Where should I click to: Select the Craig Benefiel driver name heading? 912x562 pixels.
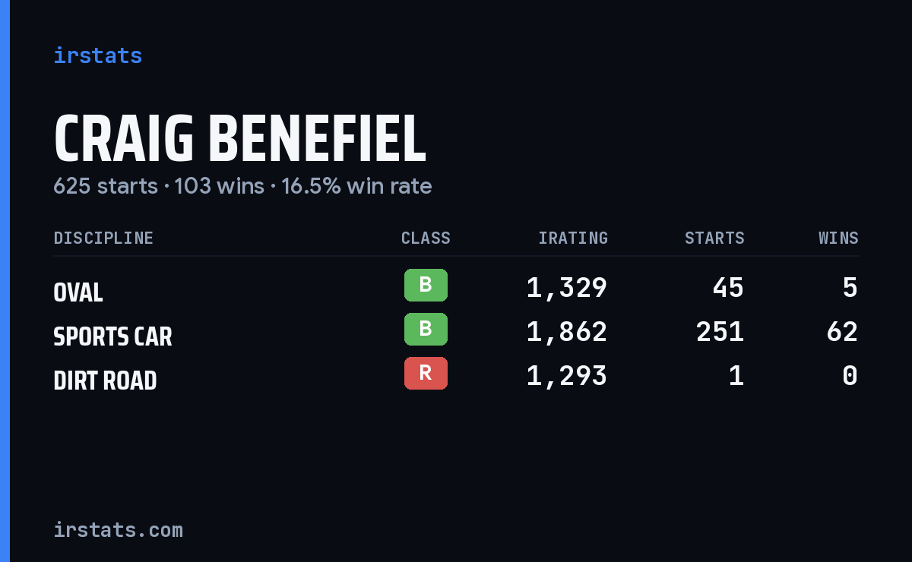(x=239, y=139)
